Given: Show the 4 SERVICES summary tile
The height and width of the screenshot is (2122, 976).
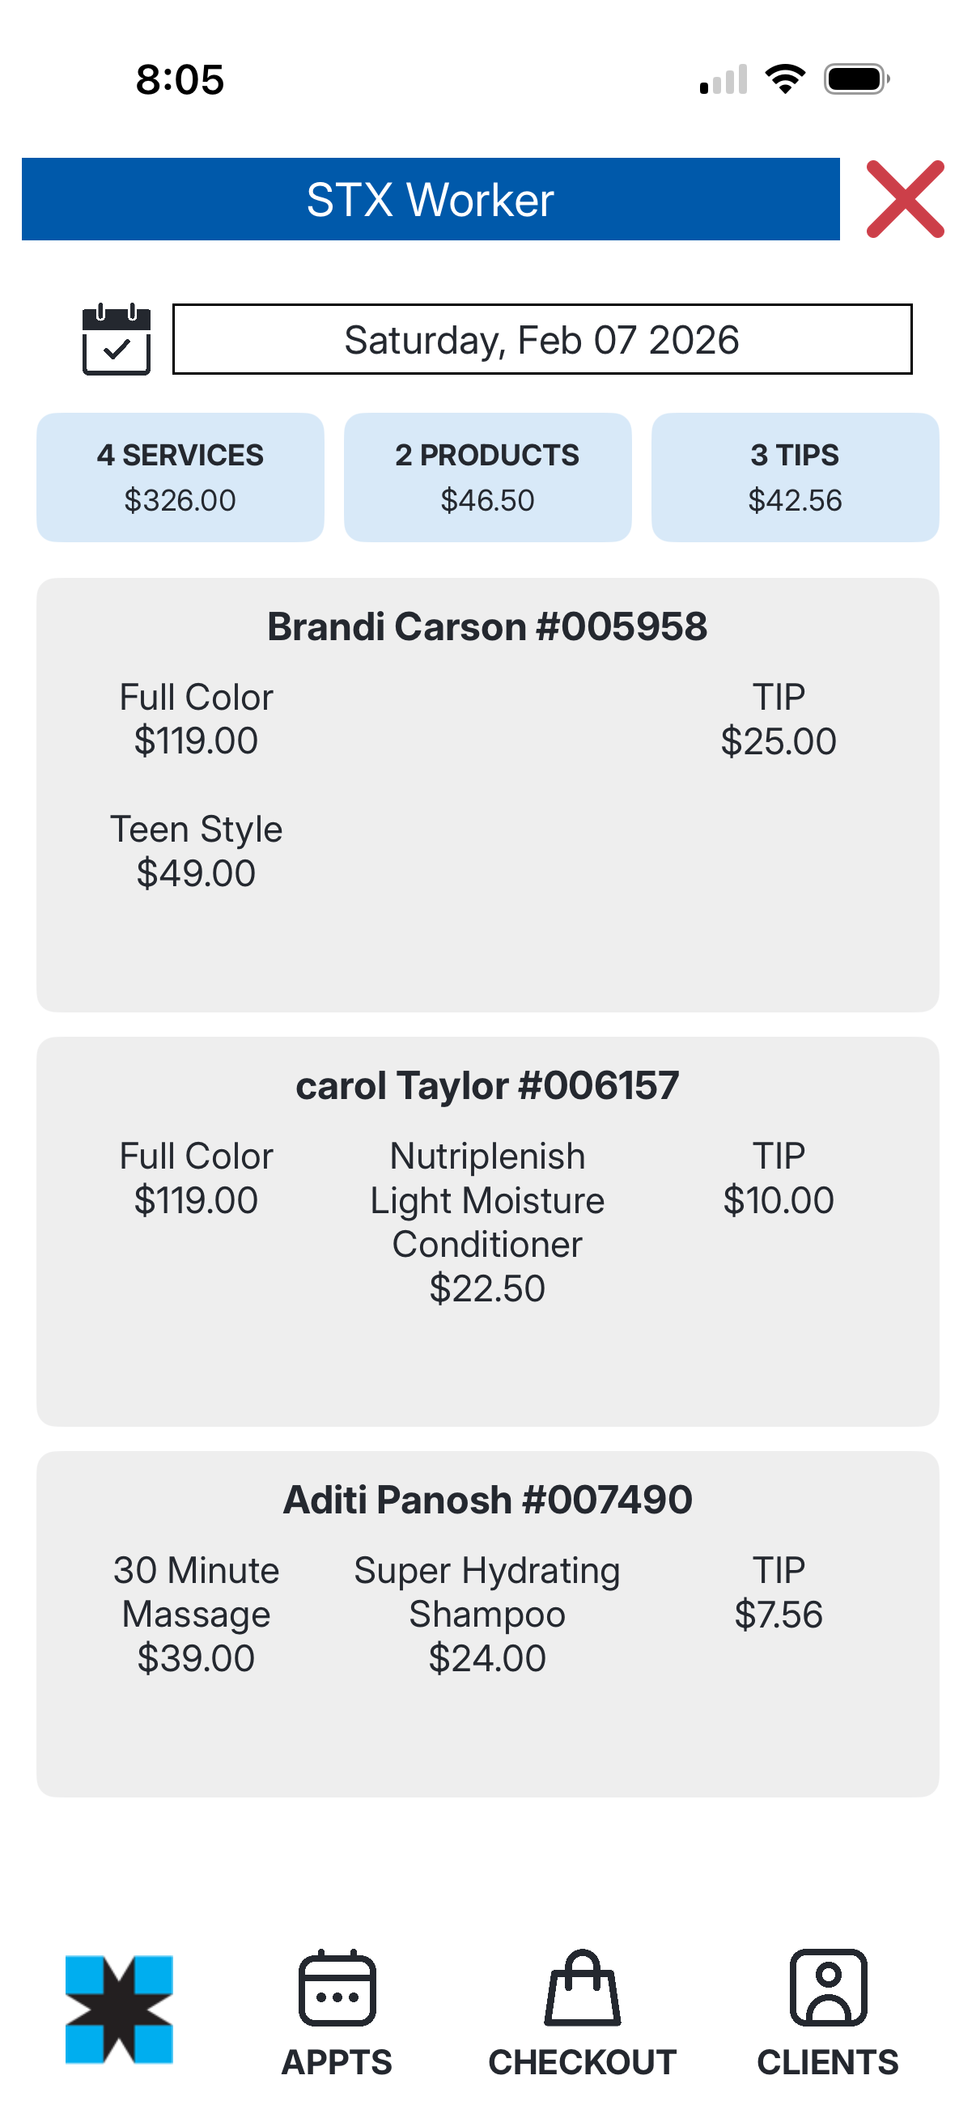Looking at the screenshot, I should click(x=180, y=477).
